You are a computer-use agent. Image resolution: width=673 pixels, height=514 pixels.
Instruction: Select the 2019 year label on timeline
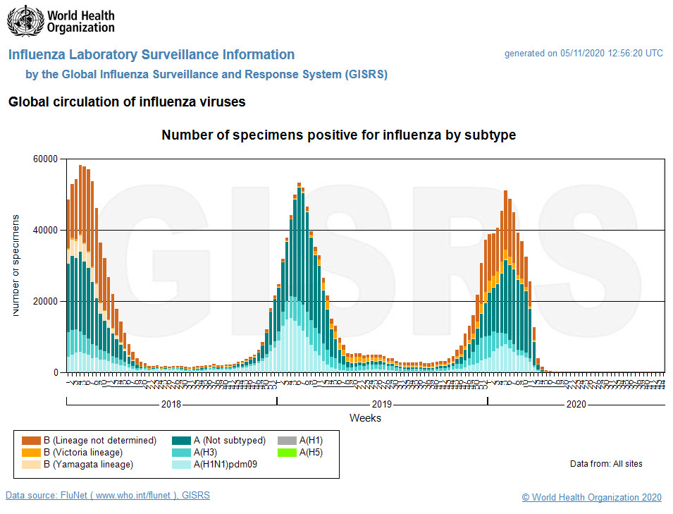(x=382, y=405)
